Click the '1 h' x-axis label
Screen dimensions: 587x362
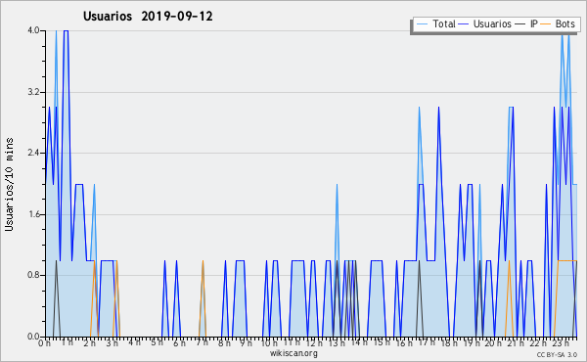(67, 342)
